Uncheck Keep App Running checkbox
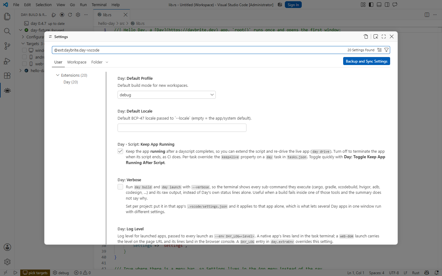The height and width of the screenshot is (276, 442). click(x=120, y=151)
